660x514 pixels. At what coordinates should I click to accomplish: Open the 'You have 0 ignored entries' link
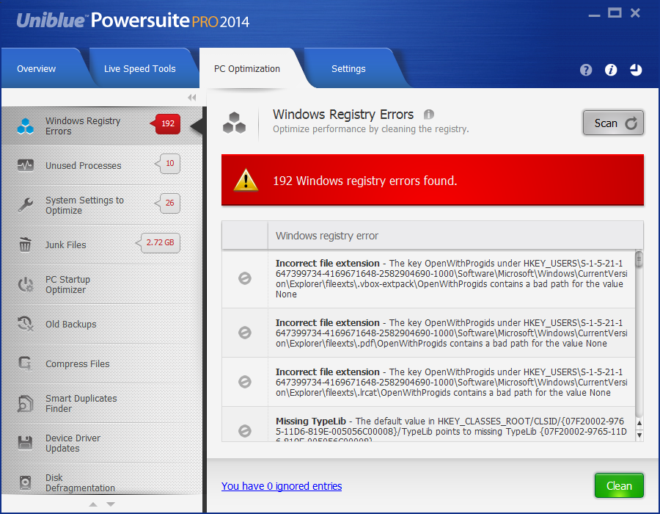(x=282, y=486)
